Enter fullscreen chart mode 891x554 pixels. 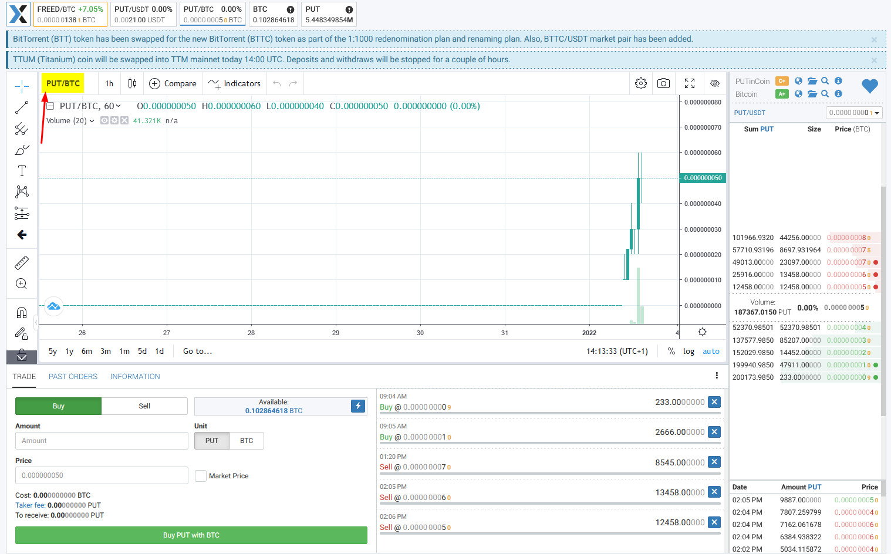(690, 83)
